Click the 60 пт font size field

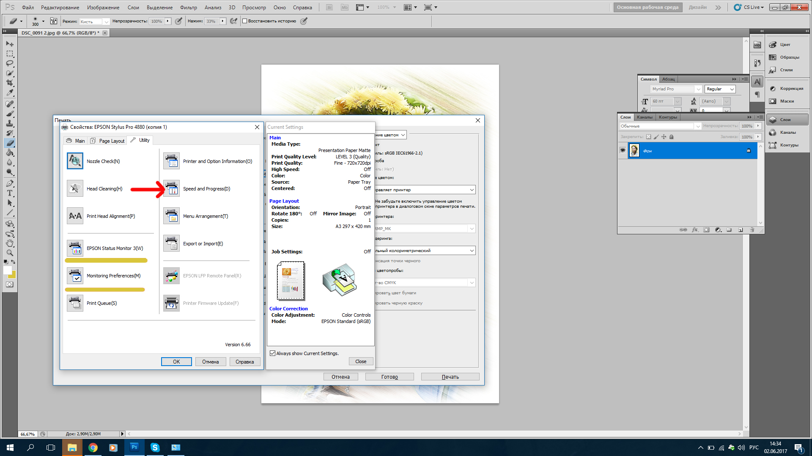point(662,101)
